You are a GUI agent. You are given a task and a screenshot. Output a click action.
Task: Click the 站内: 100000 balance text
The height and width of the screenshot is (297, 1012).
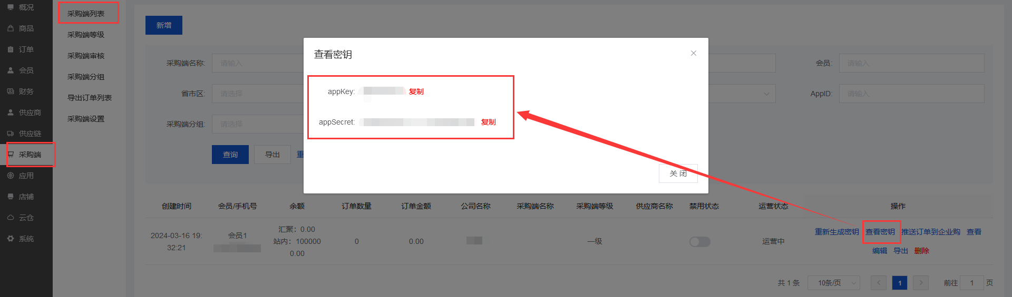(x=297, y=241)
